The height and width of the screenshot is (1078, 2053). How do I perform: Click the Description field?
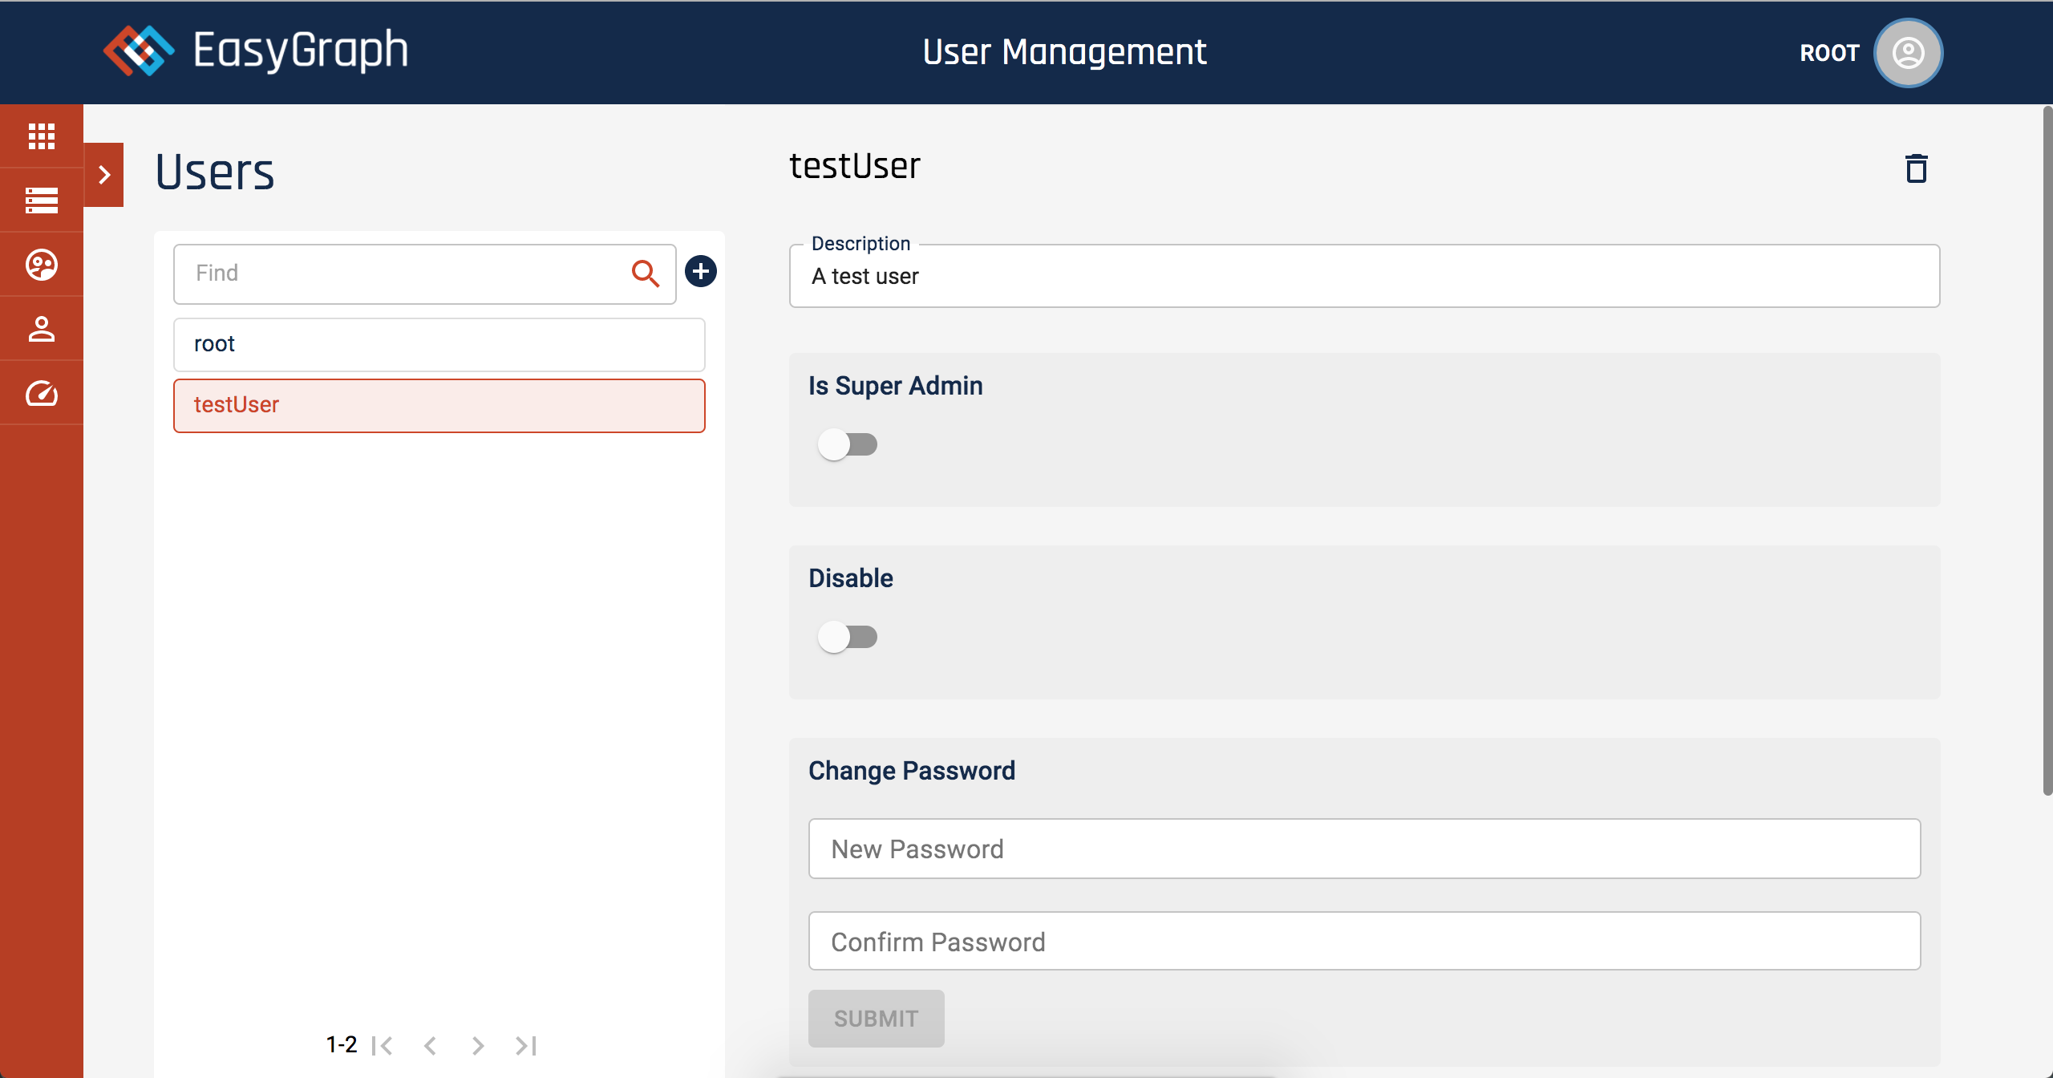coord(1364,276)
